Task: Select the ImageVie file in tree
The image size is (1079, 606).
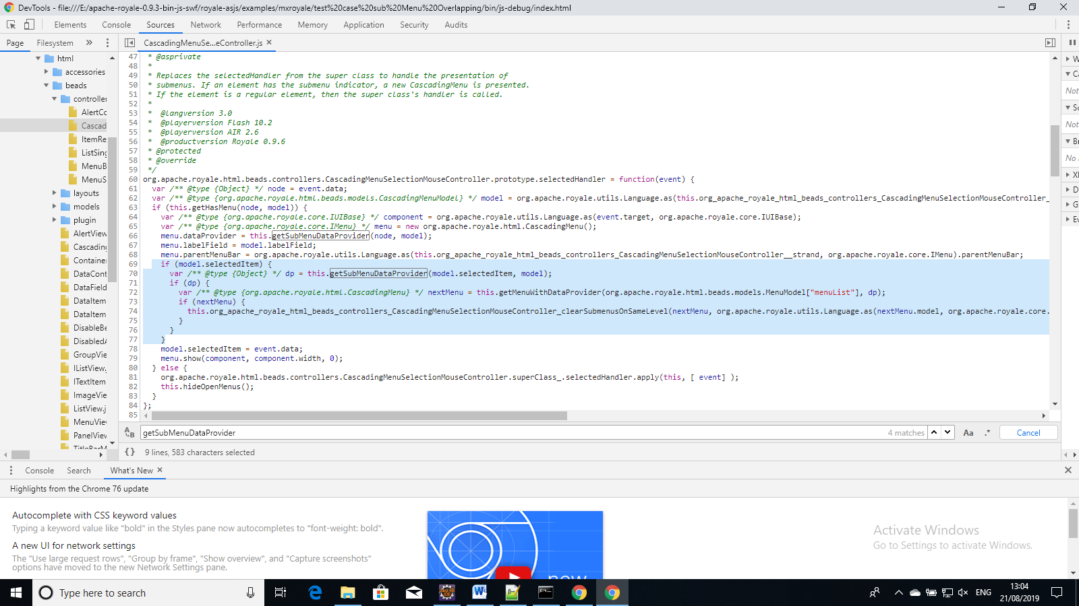Action: [84, 395]
